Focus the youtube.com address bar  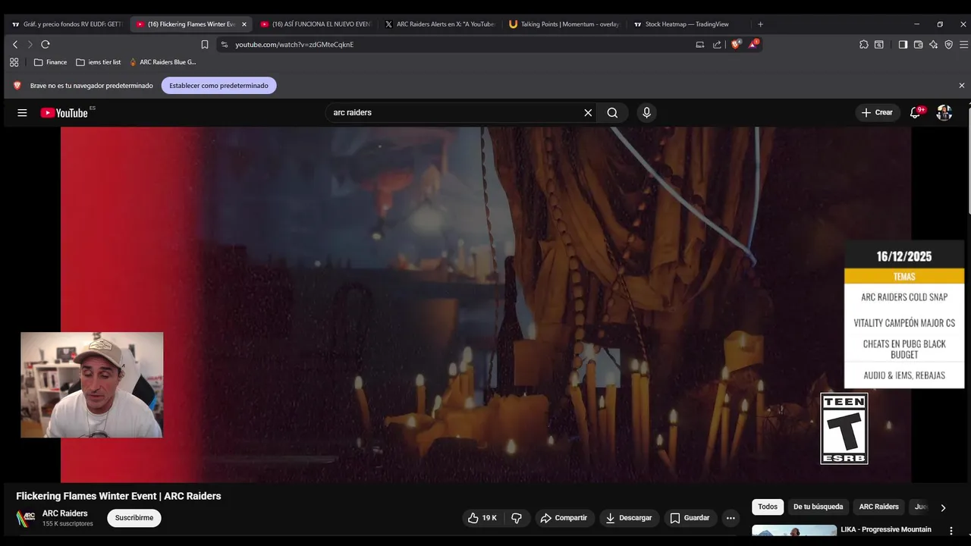(455, 45)
